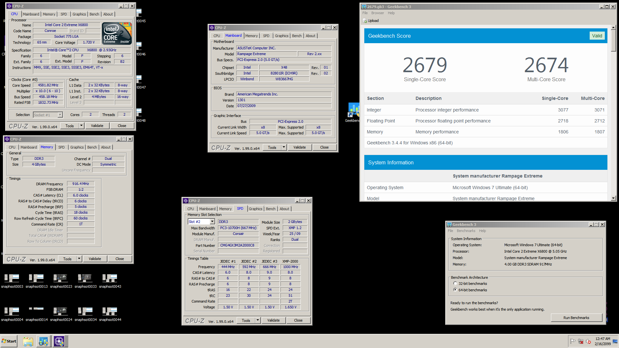This screenshot has width=619, height=348.
Task: Expand Tools dropdown arrow in CPU-Z Memory window
Action: (79, 259)
